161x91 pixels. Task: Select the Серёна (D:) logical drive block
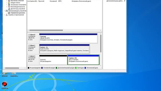click(83, 60)
